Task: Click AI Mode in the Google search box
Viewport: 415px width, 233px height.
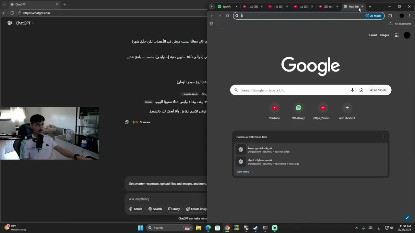Action: 378,90
